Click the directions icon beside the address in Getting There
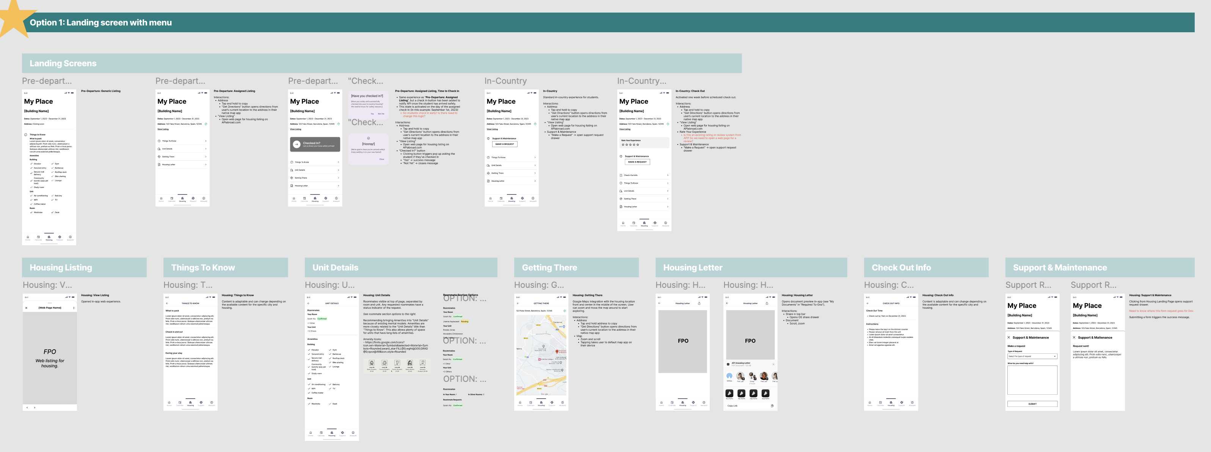Viewport: 1211px width, 452px height. coord(565,311)
